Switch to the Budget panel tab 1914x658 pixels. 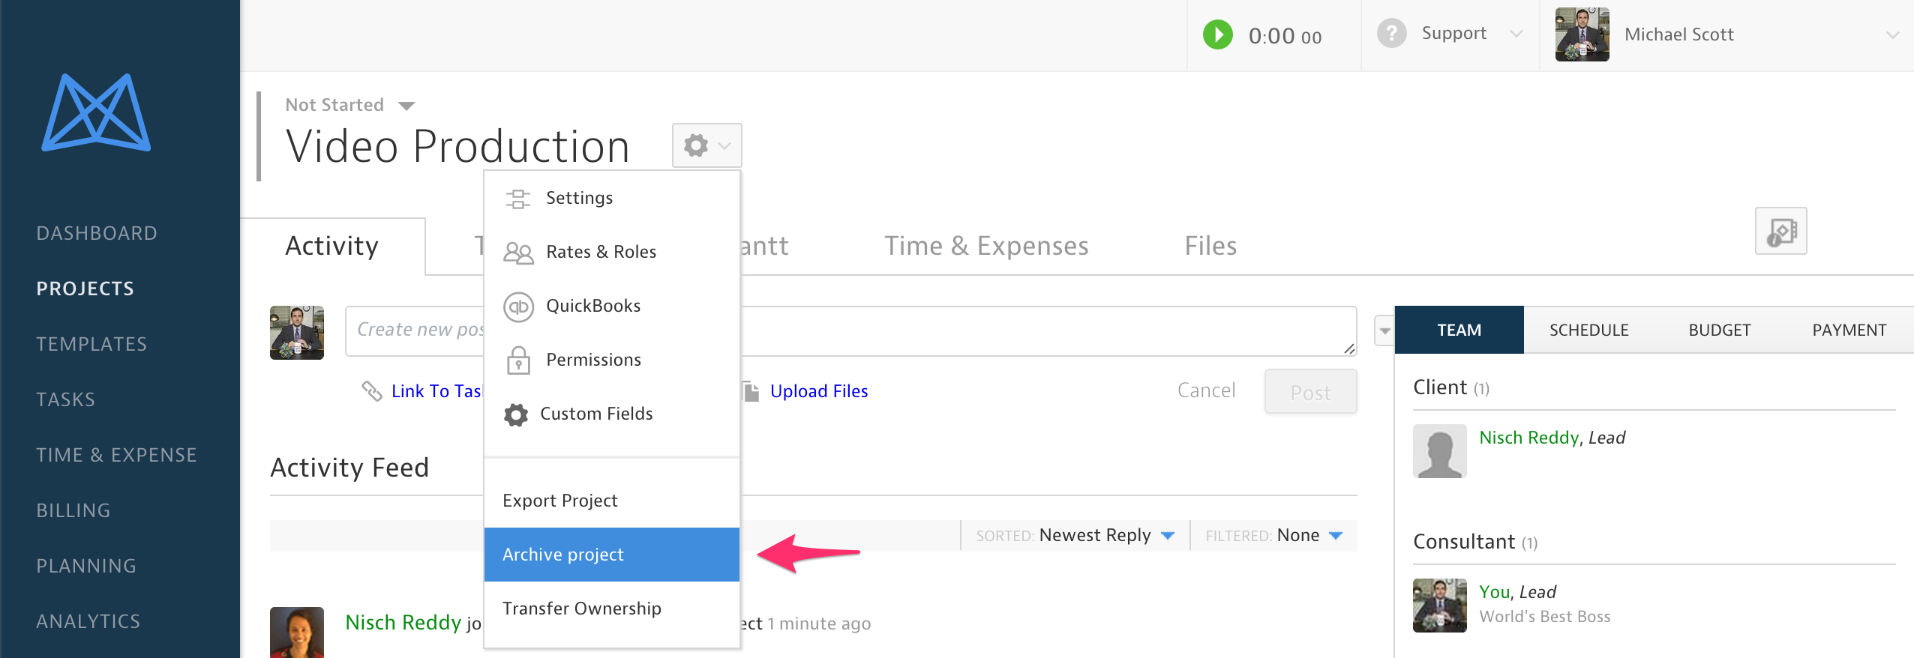point(1719,330)
